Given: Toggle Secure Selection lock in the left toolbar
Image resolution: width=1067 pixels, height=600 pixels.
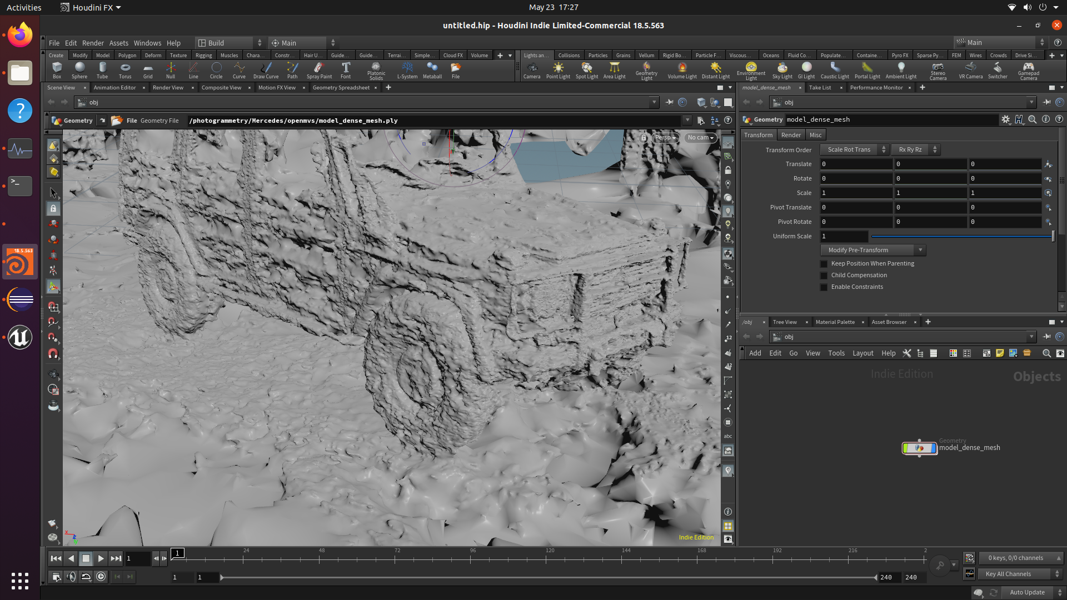Looking at the screenshot, I should (53, 208).
